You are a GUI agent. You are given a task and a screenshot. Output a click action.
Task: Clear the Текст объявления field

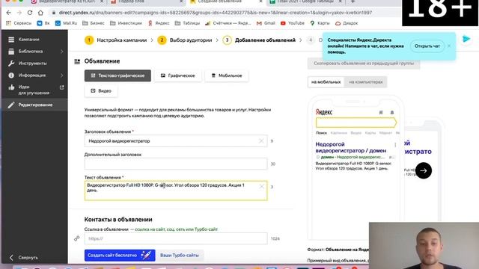[x=261, y=186]
